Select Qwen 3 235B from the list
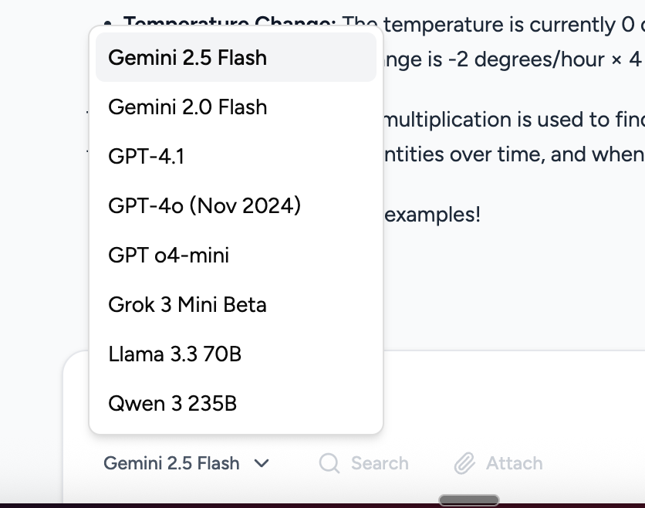The image size is (645, 508). click(x=173, y=404)
